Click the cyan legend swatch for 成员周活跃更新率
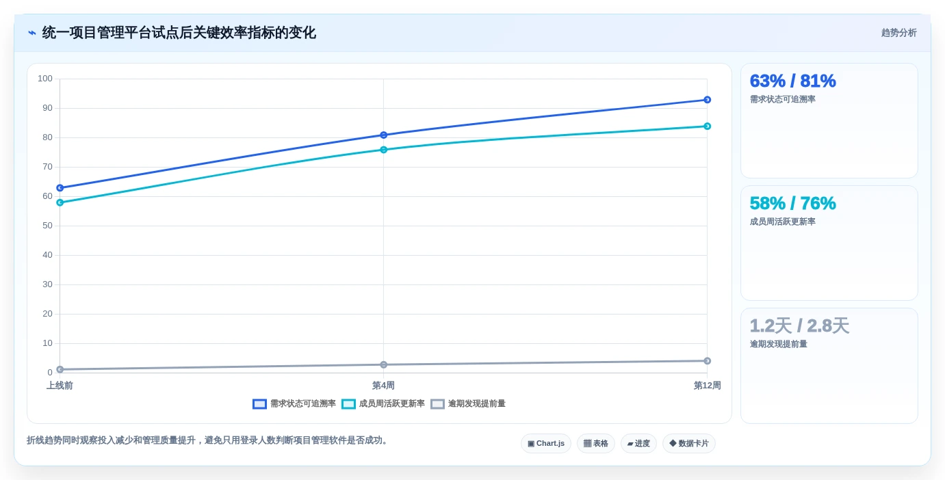The height and width of the screenshot is (480, 945). (x=348, y=404)
